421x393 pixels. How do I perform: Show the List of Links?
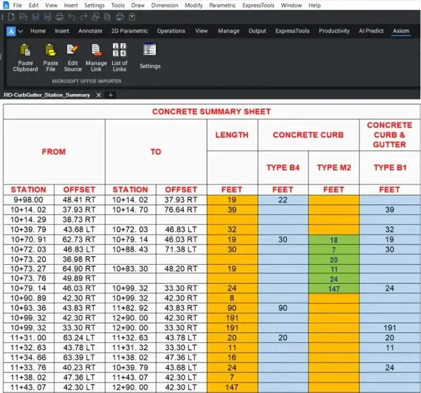(119, 50)
